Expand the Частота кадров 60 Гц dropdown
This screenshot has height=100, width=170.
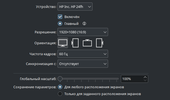pos(83,54)
